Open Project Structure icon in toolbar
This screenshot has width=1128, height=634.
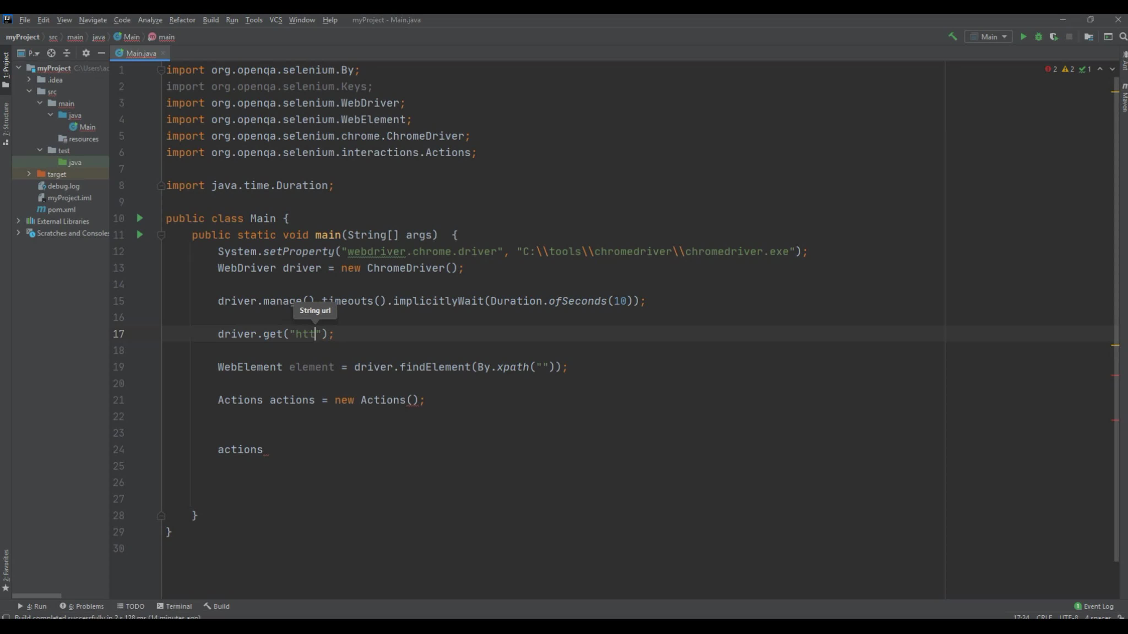pos(1089,37)
